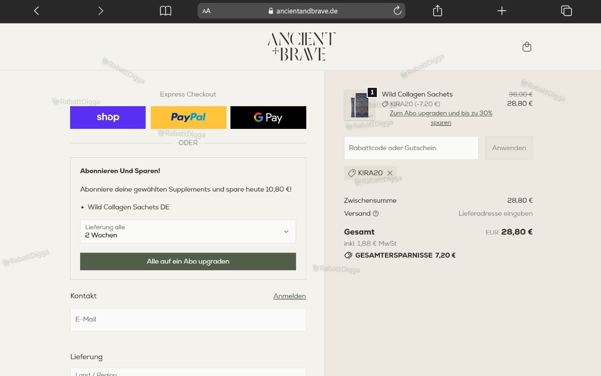Reload the page with refresh icon
601x376 pixels.
[397, 11]
